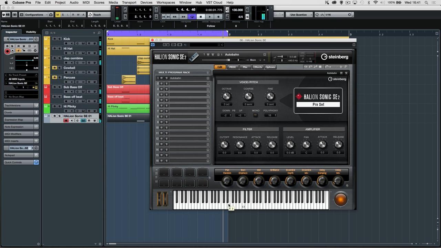Select the Edit page in HALion Sonic
The image size is (441, 248).
pos(220,67)
